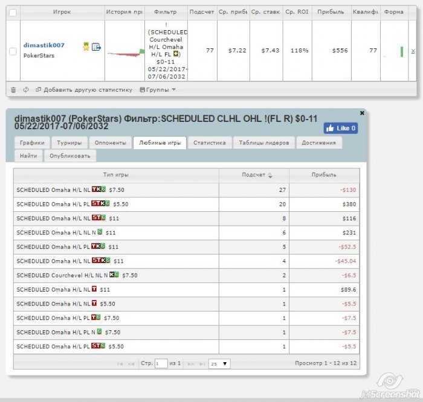Go to next page pager icon

pyautogui.click(x=191, y=364)
